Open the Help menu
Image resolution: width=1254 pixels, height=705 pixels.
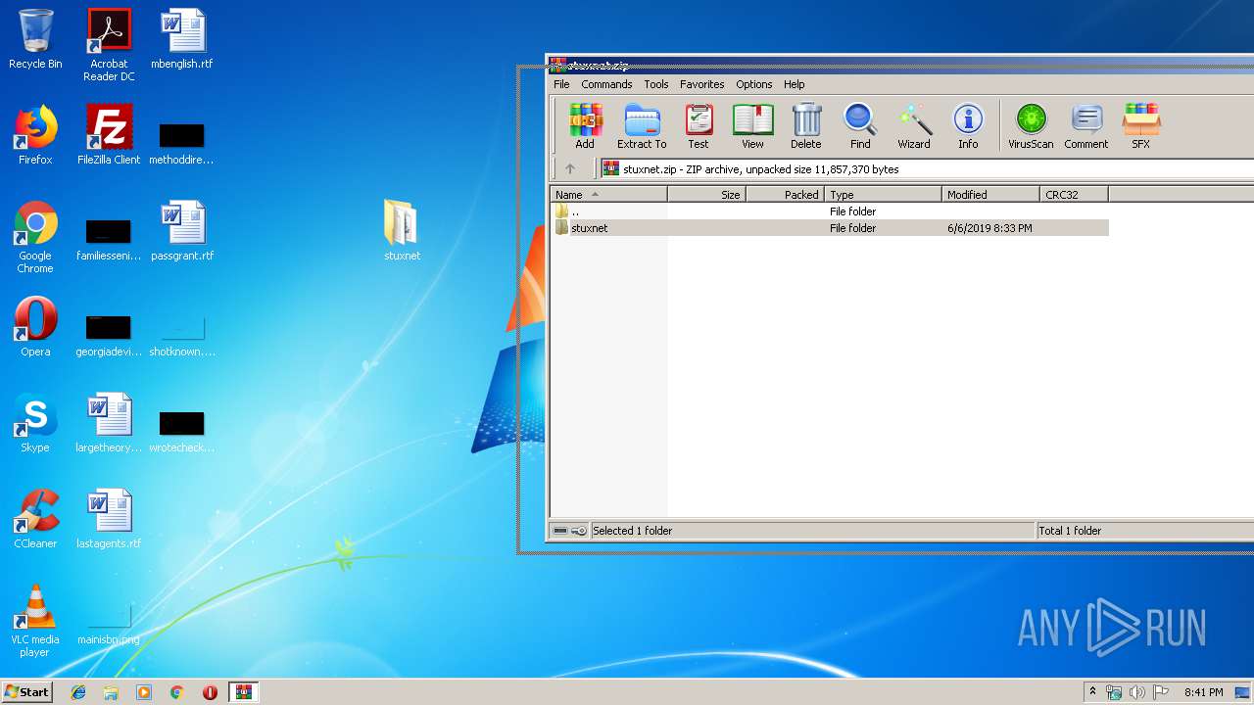[795, 84]
